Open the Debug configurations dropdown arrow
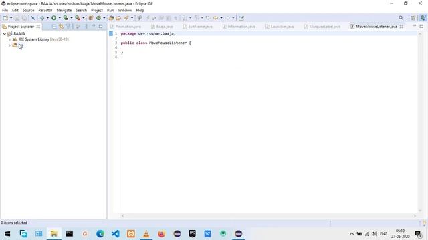Viewport: 428px width, 240px height. pos(47,18)
